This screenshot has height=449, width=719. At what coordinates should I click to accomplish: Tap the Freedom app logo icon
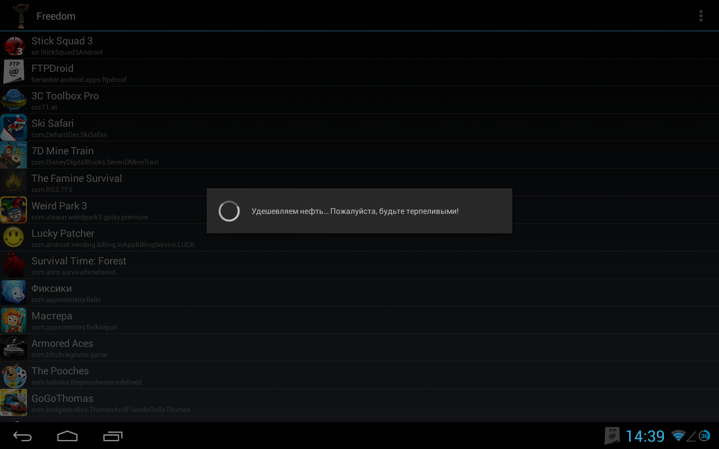pyautogui.click(x=21, y=16)
